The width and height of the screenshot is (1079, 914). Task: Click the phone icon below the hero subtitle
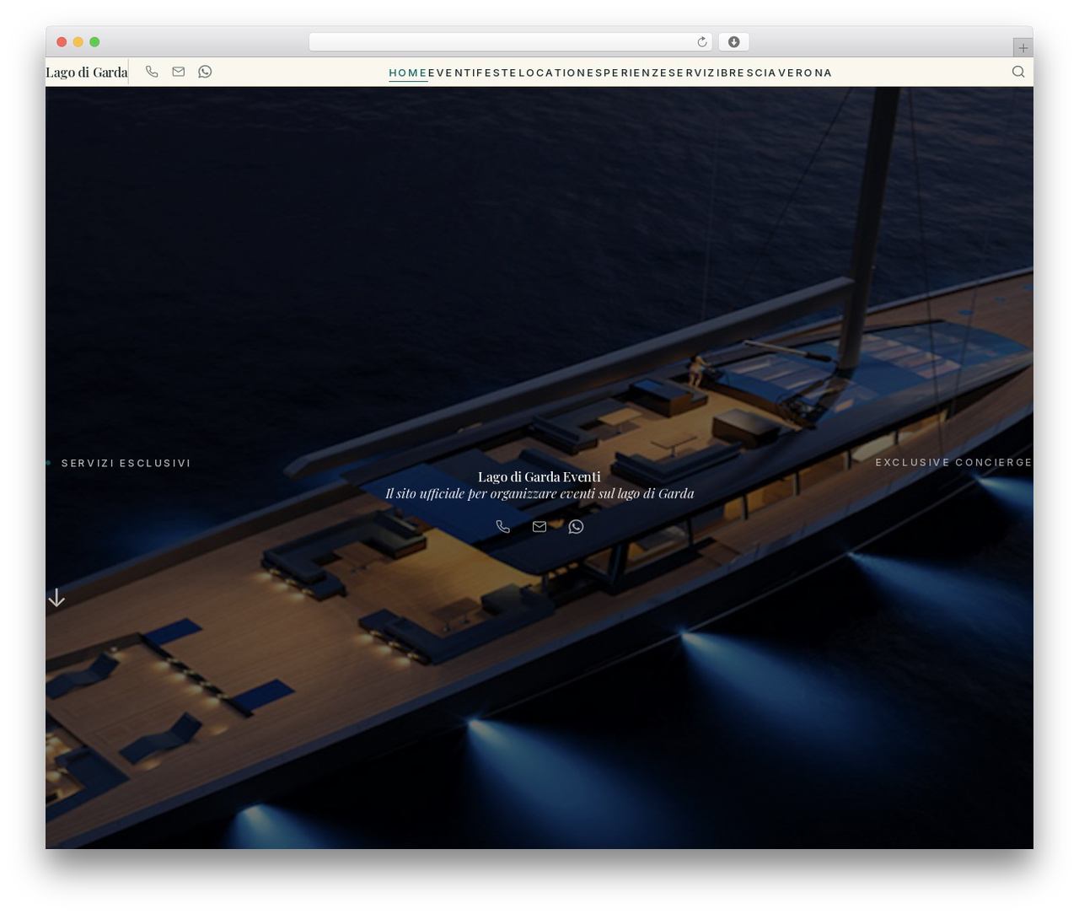point(503,526)
